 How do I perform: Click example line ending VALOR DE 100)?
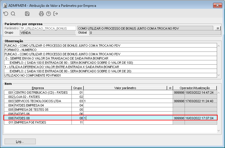tap(110, 63)
